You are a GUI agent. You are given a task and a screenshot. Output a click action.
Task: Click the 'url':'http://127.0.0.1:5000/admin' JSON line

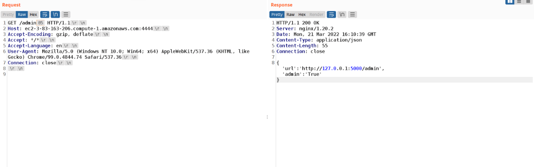(333, 68)
